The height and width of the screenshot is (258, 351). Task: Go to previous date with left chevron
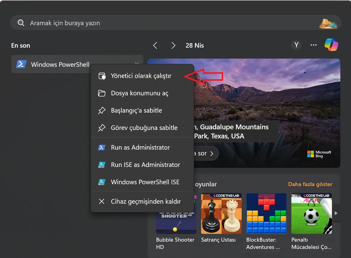155,46
